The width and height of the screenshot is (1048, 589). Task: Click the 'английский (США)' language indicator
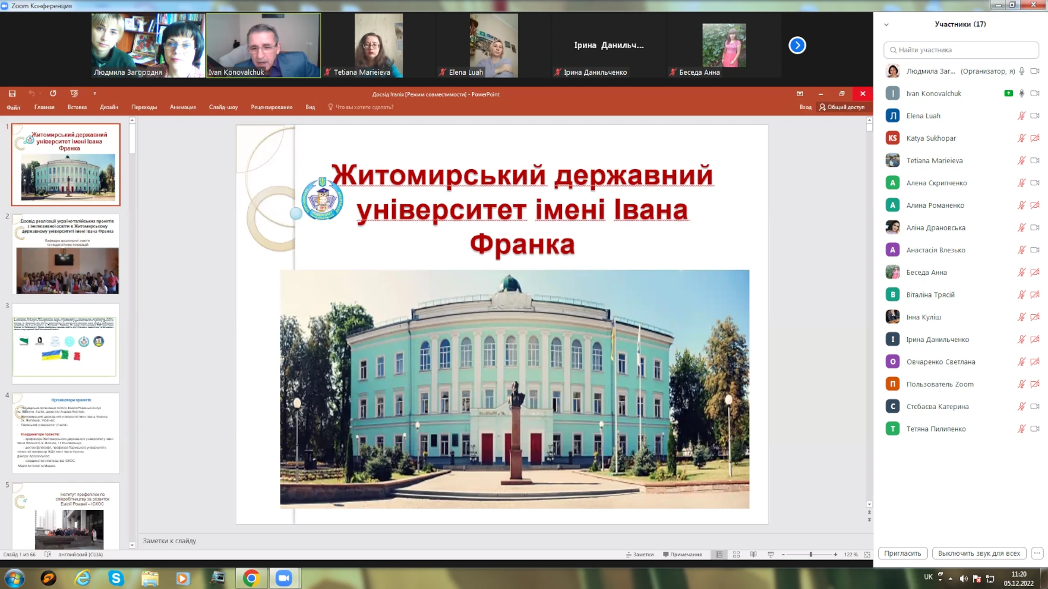click(81, 555)
